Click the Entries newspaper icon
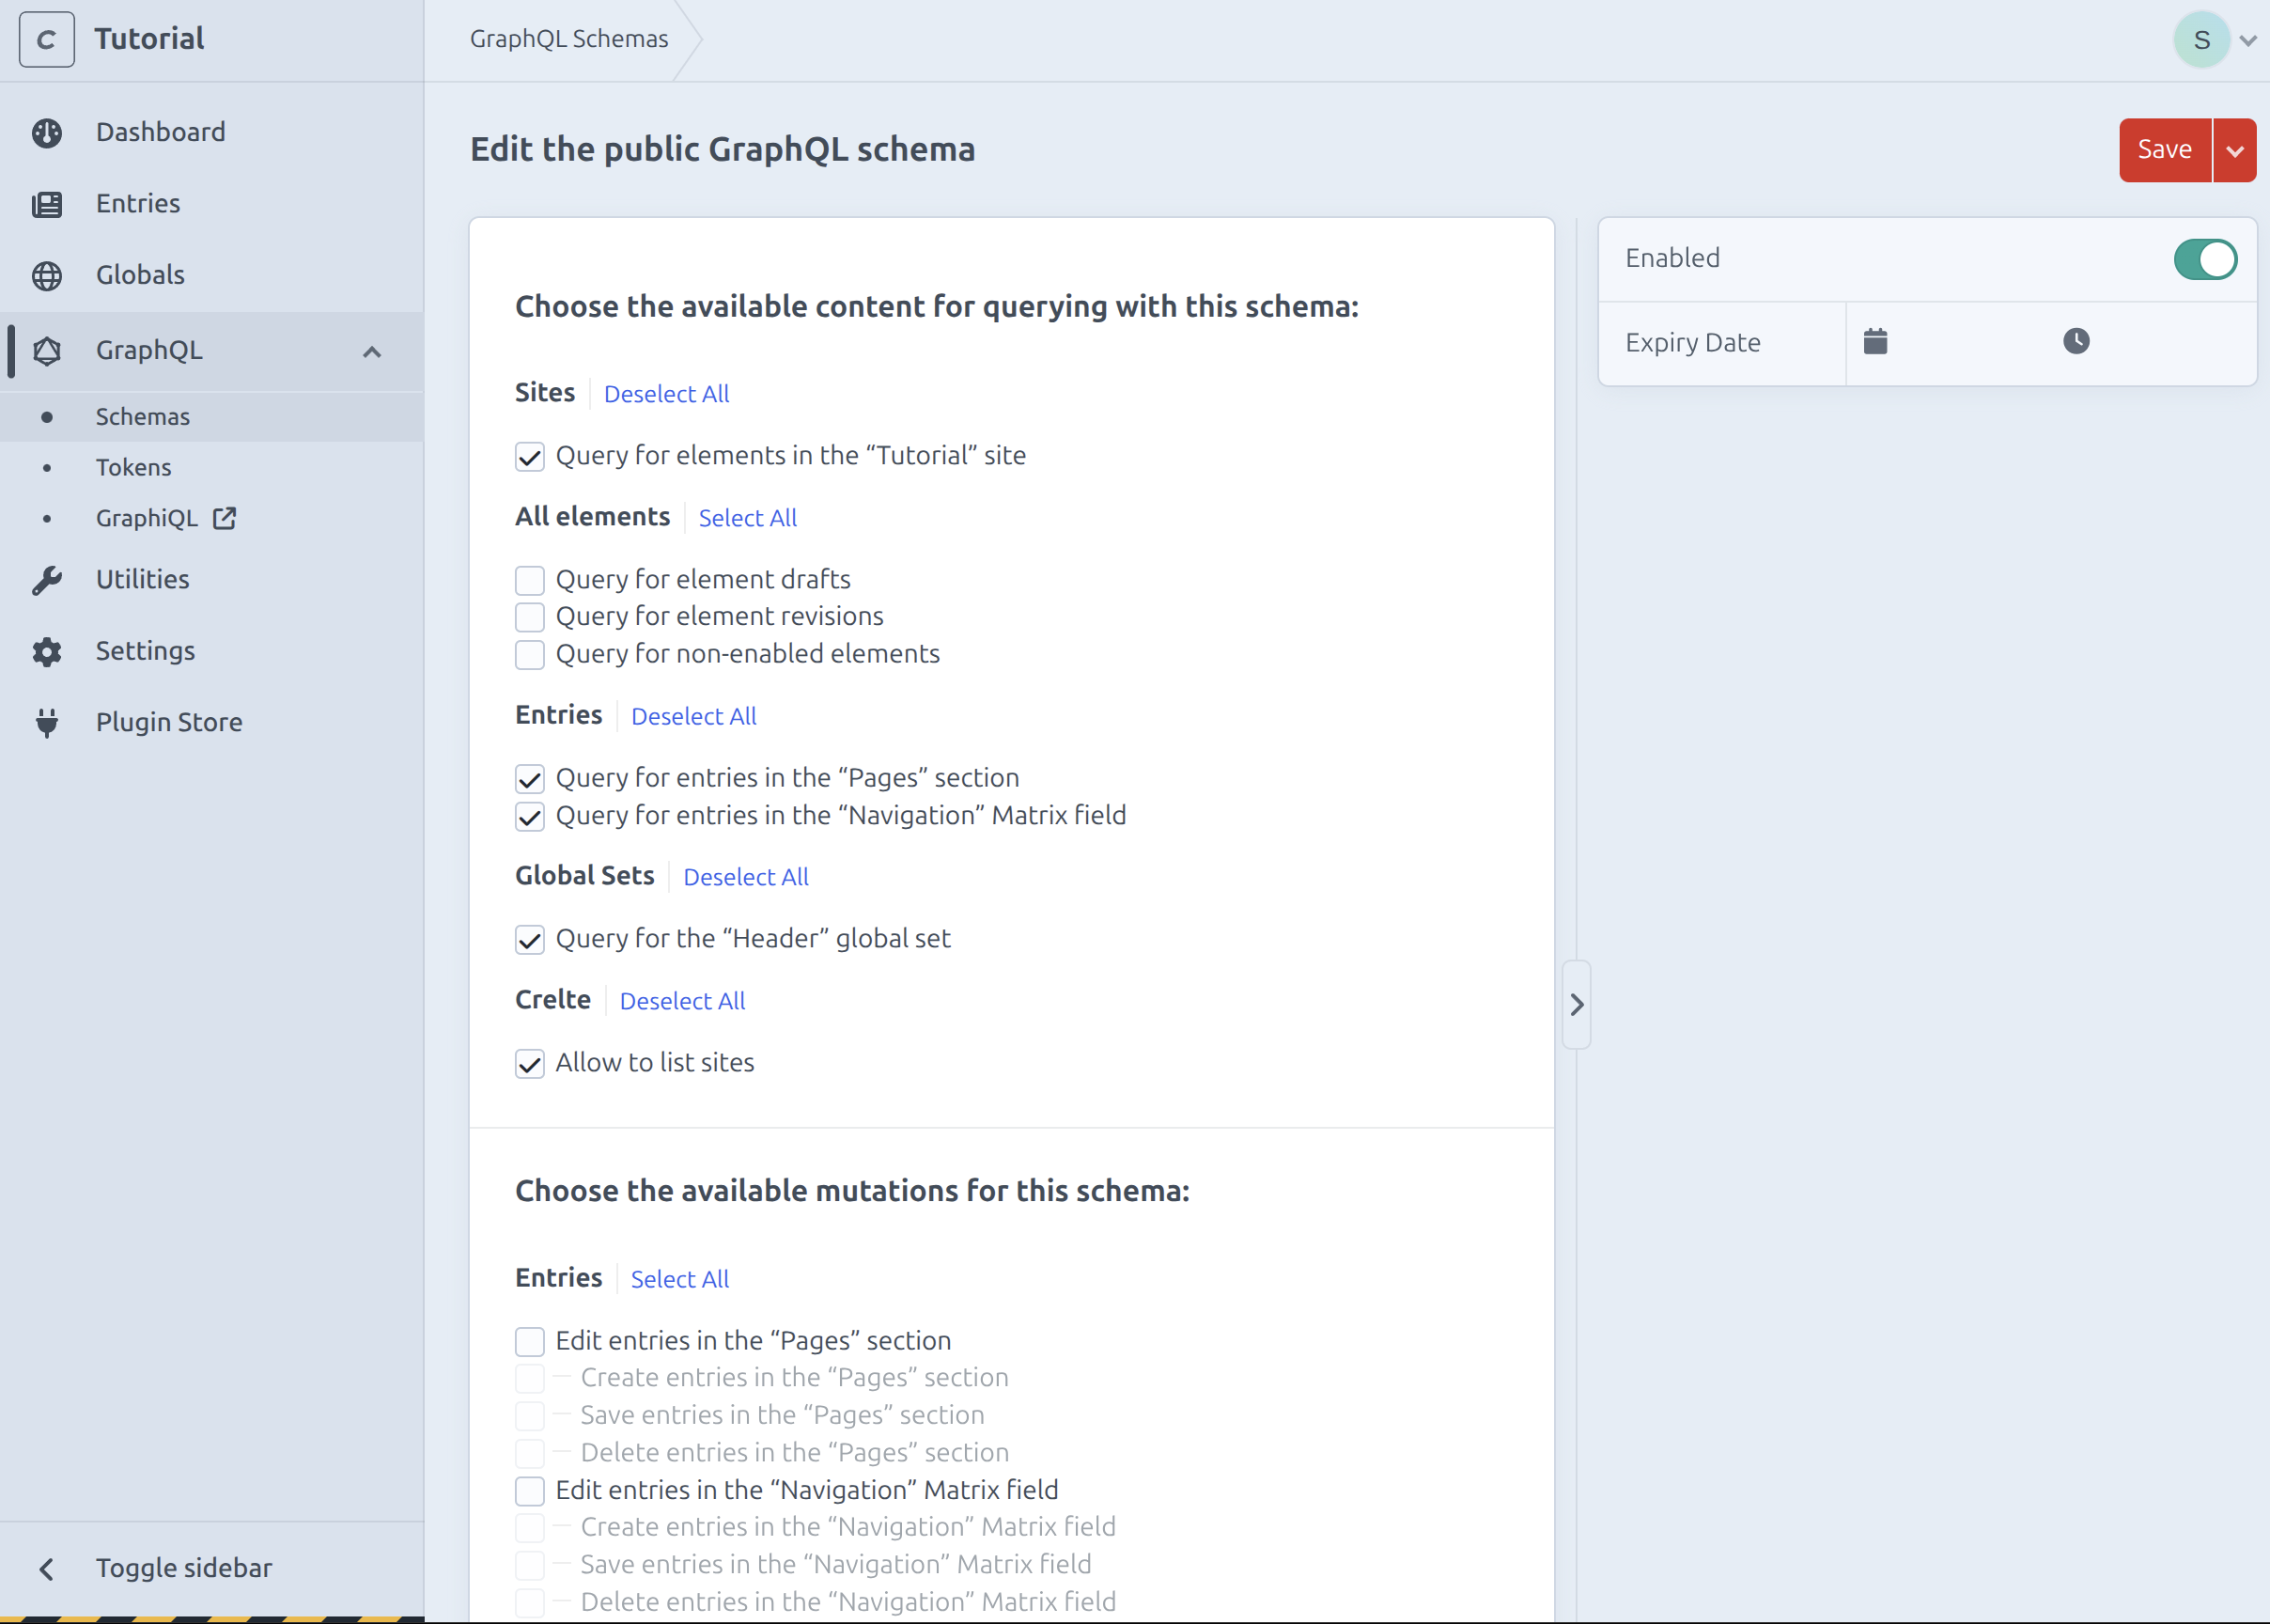 click(x=47, y=204)
